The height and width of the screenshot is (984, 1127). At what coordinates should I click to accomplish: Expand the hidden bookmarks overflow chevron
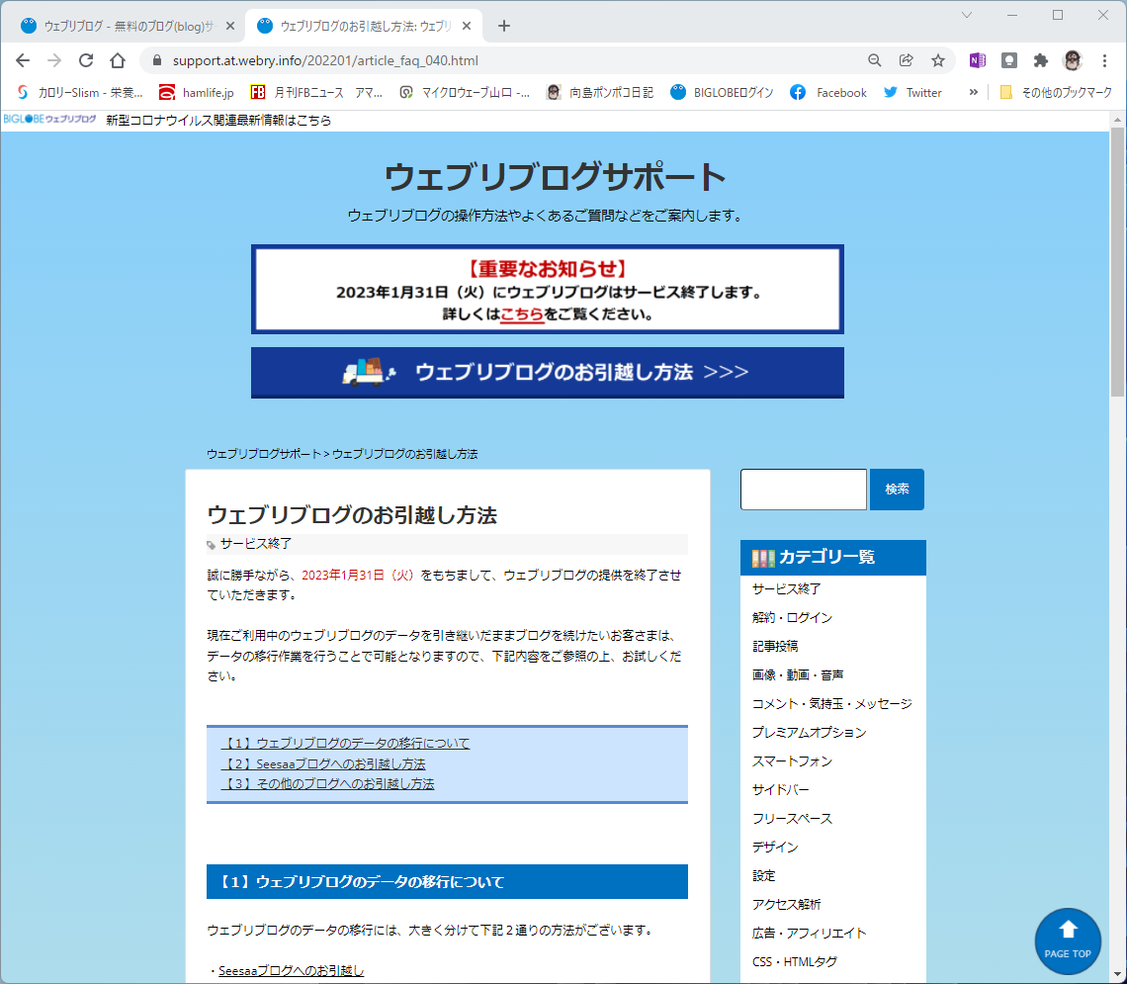click(973, 92)
